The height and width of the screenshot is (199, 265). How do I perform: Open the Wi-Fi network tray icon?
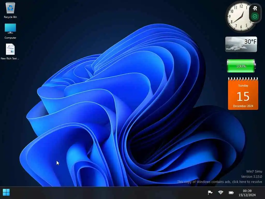tap(221, 193)
